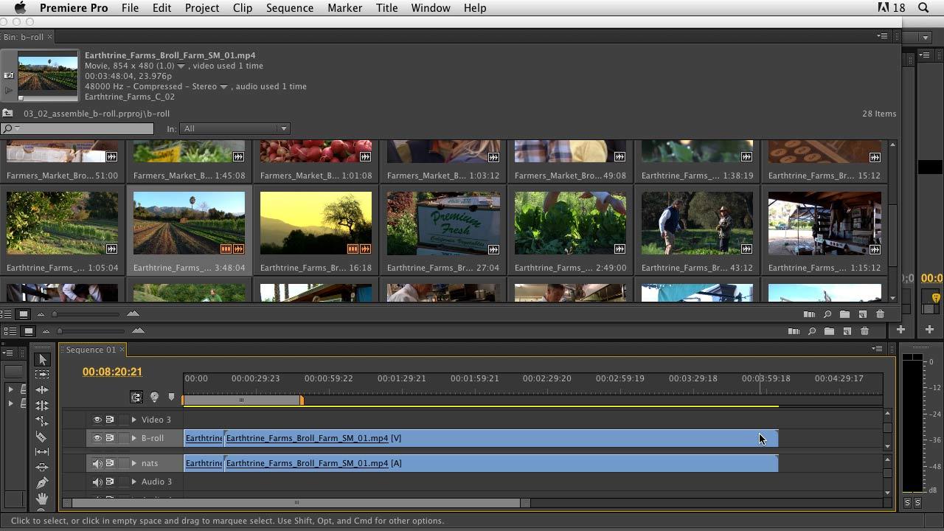Open the Title menu
Screen dimensions: 944x531
pos(386,8)
